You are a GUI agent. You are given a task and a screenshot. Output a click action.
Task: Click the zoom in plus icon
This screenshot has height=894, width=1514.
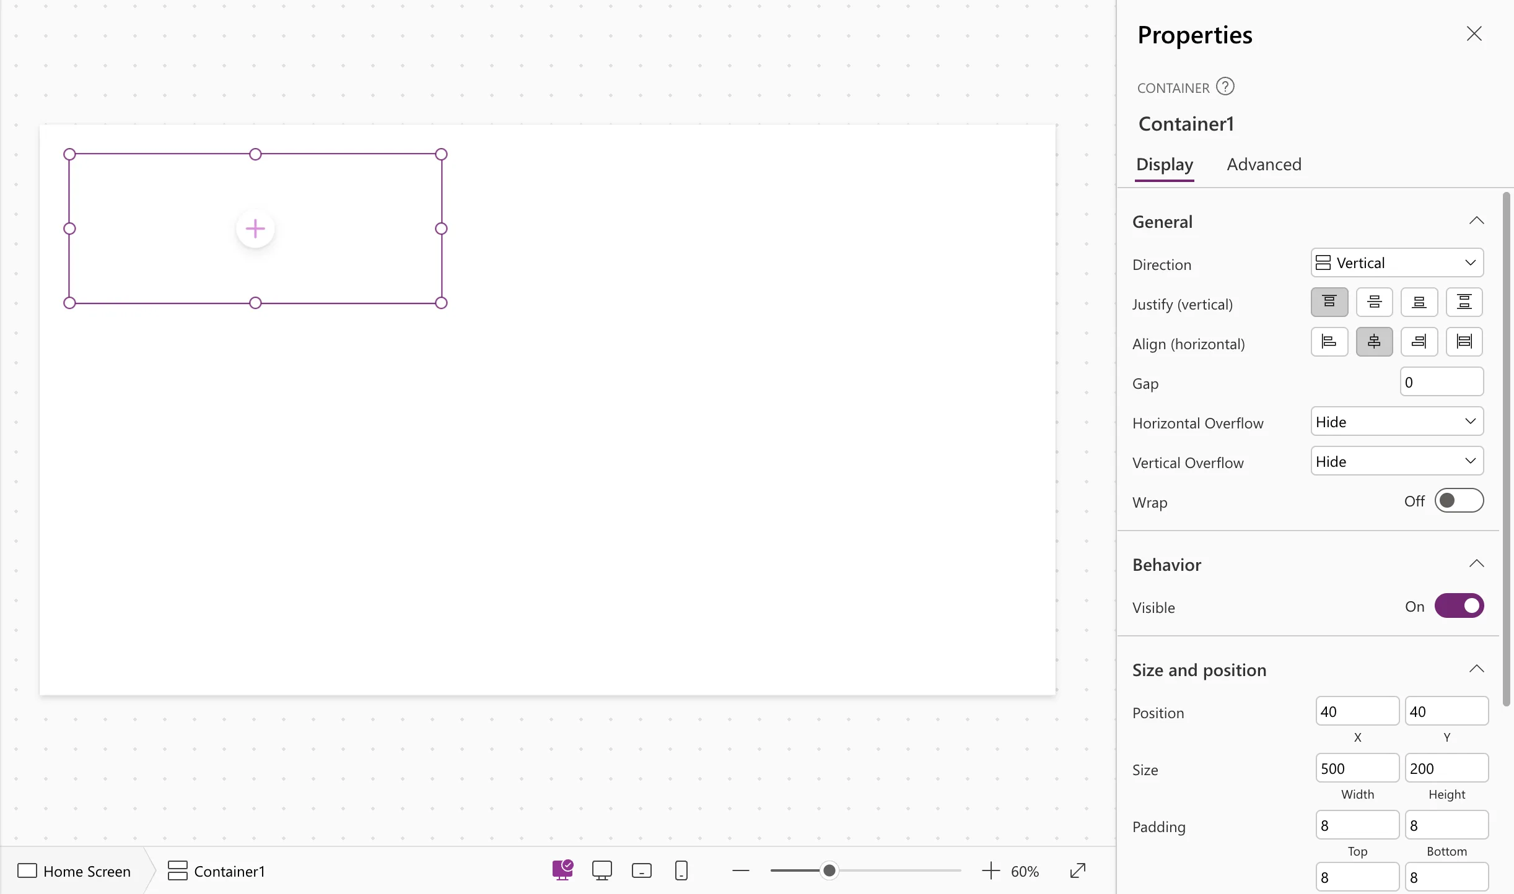point(991,871)
